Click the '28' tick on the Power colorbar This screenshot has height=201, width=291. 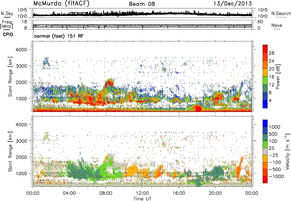271,53
